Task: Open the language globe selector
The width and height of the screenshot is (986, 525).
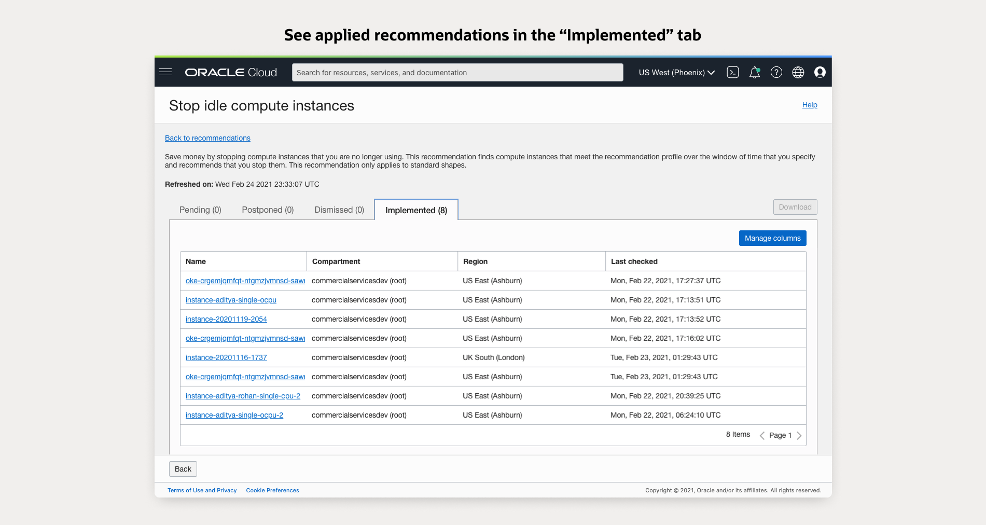Action: click(x=798, y=72)
